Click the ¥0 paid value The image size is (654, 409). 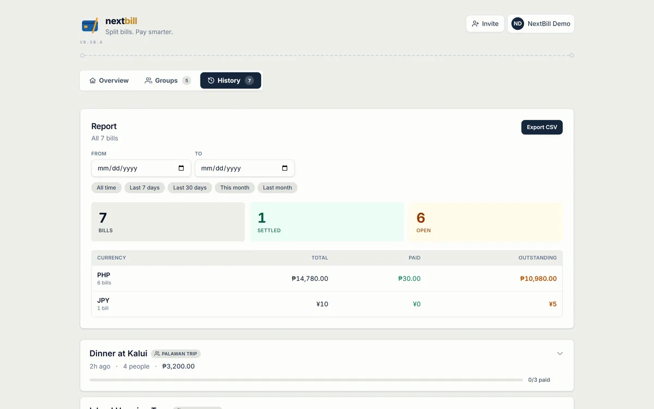pyautogui.click(x=417, y=304)
